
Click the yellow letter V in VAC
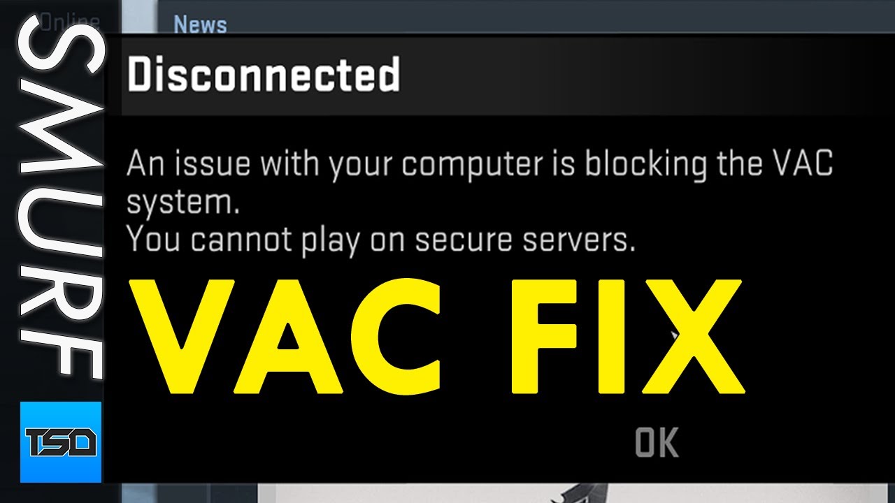185,336
